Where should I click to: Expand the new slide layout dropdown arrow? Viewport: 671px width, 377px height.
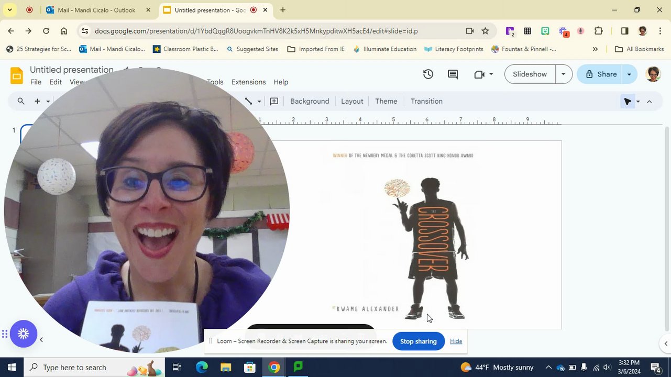pos(48,102)
